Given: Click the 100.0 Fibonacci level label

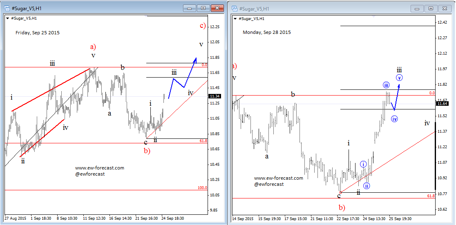Looking at the screenshot, I should [203, 188].
